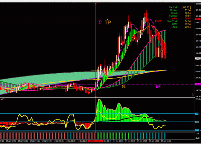The width and height of the screenshot is (201, 144).
Task: Click the '14 Jan 08:55' time axis label
Action: click(118, 141)
